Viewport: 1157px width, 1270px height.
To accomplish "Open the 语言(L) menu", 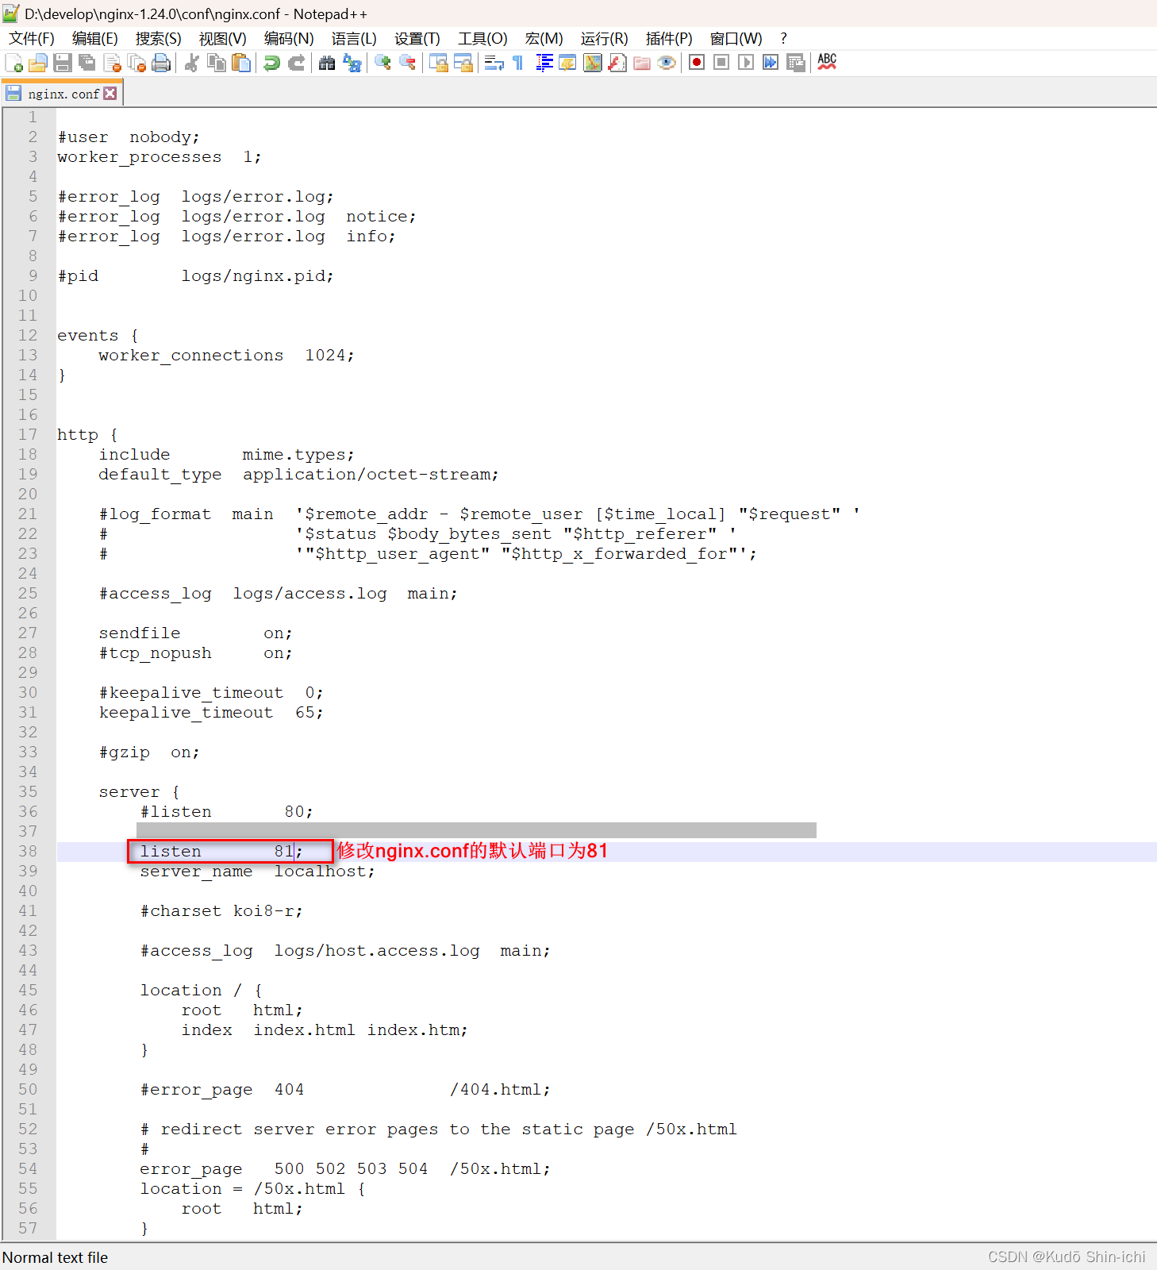I will click(x=354, y=39).
